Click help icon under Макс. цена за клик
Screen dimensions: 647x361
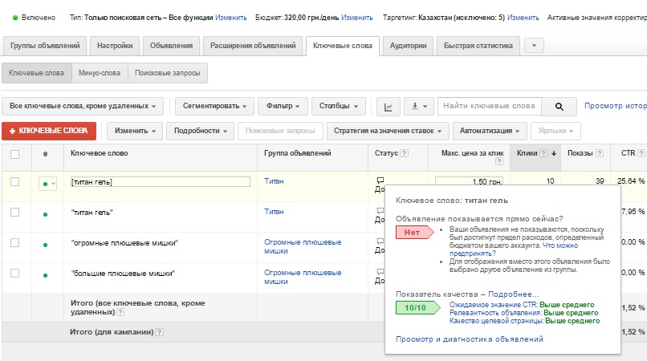(499, 161)
